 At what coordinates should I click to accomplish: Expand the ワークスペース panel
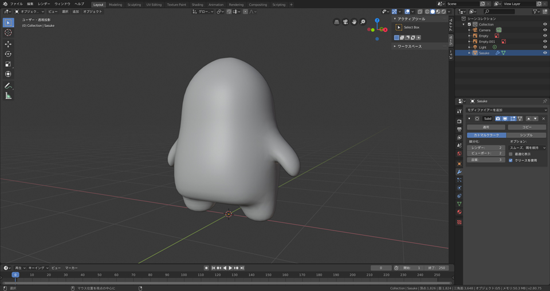click(395, 46)
